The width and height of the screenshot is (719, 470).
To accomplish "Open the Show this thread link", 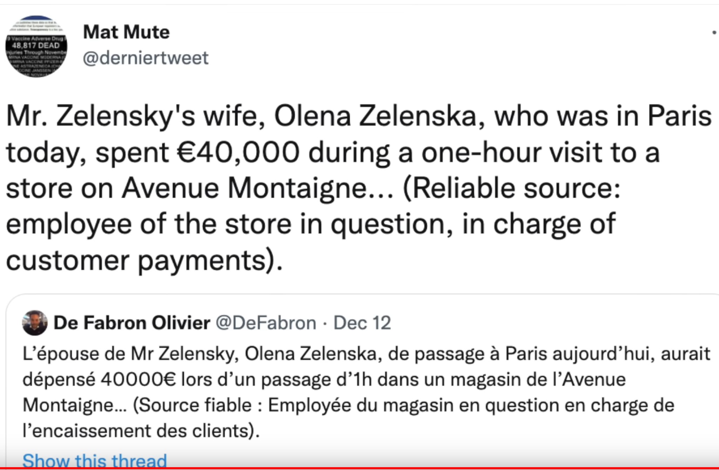I will 95,460.
